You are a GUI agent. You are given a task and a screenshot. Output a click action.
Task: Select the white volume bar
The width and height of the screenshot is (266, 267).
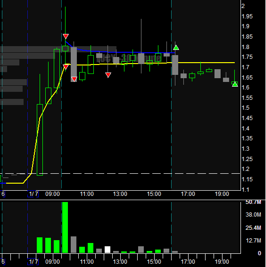point(108,250)
